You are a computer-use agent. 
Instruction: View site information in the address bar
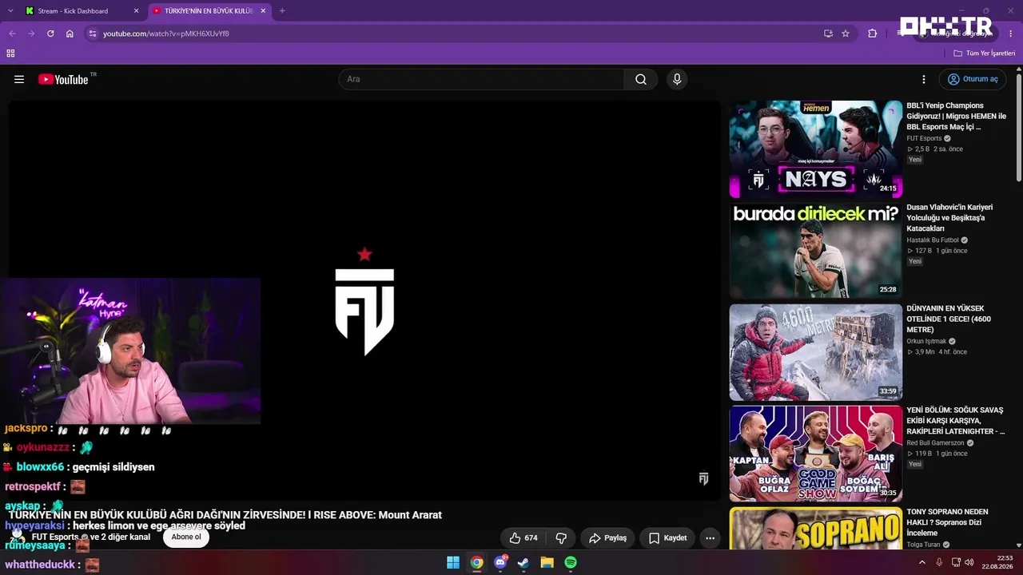coord(93,34)
